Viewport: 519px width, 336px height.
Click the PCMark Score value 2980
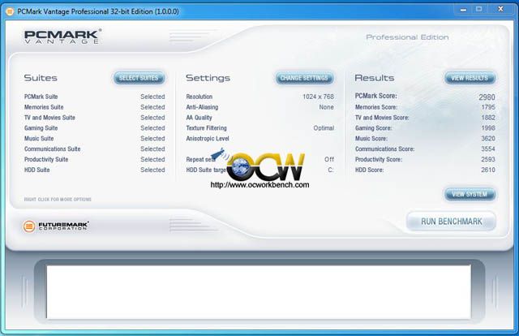[x=487, y=97]
